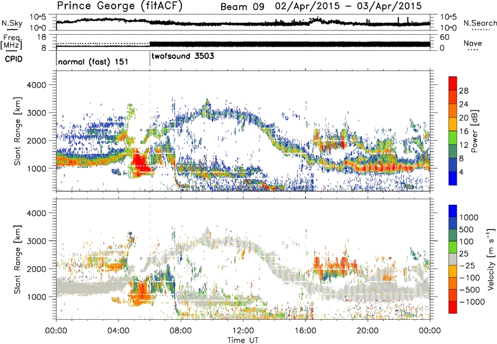Click the 'Nave' legend label
This screenshot has height=344, width=497.
[473, 43]
